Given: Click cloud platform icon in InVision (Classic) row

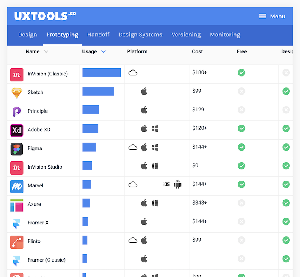Looking at the screenshot, I should (133, 73).
